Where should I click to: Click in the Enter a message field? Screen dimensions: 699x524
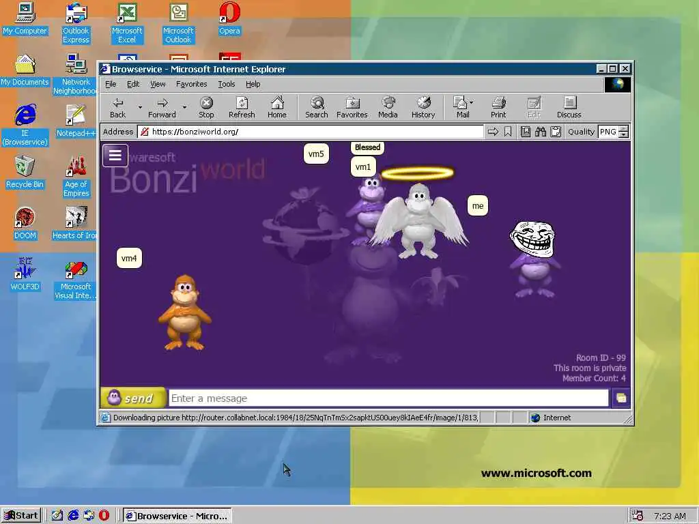coord(388,398)
